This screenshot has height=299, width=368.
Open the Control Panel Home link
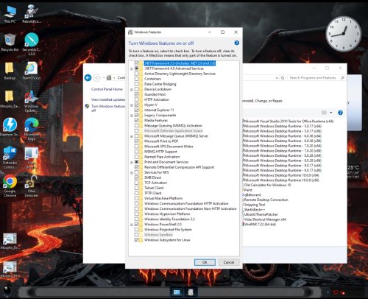tap(107, 89)
